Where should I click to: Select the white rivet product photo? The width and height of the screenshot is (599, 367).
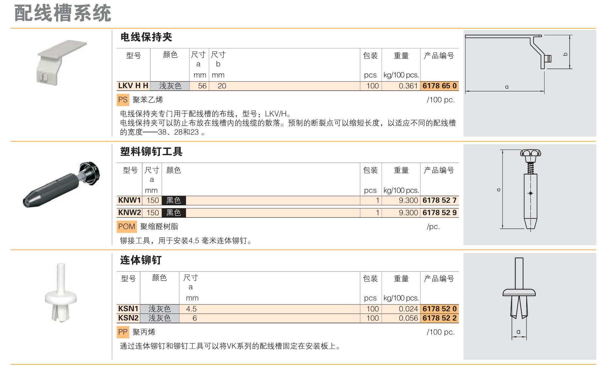[x=61, y=293]
